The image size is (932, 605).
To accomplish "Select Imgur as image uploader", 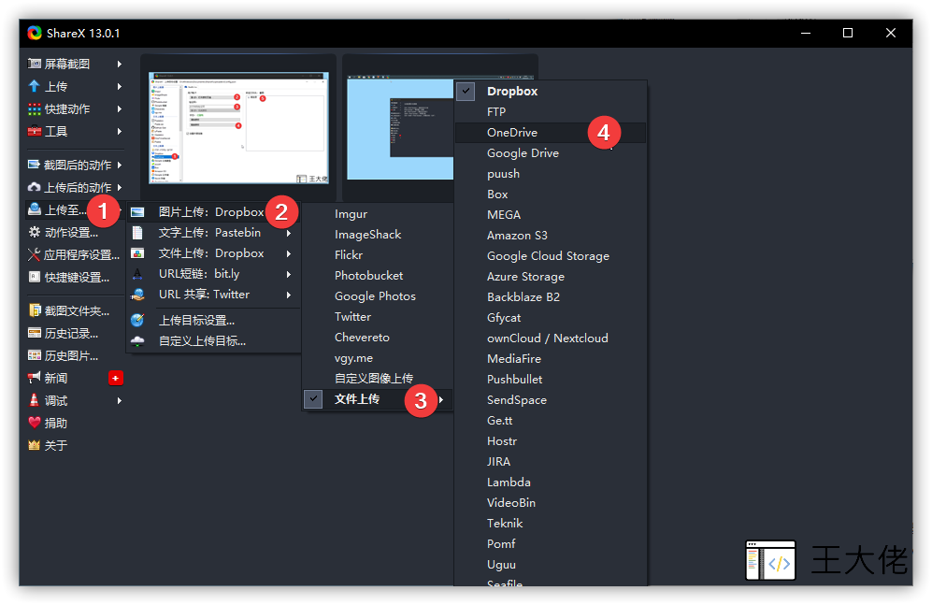I will click(x=377, y=214).
